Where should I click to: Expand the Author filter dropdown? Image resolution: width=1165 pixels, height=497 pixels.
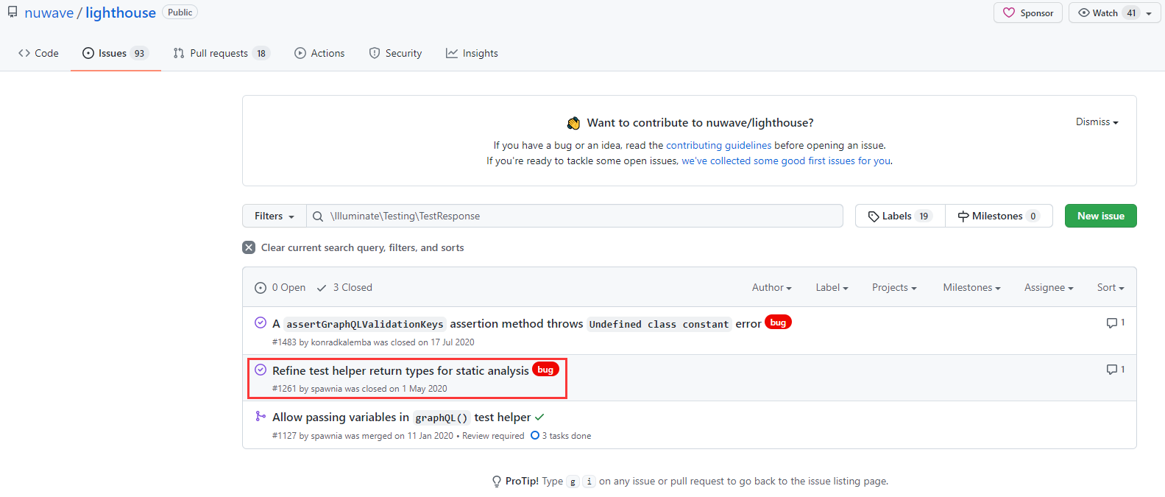coord(771,288)
